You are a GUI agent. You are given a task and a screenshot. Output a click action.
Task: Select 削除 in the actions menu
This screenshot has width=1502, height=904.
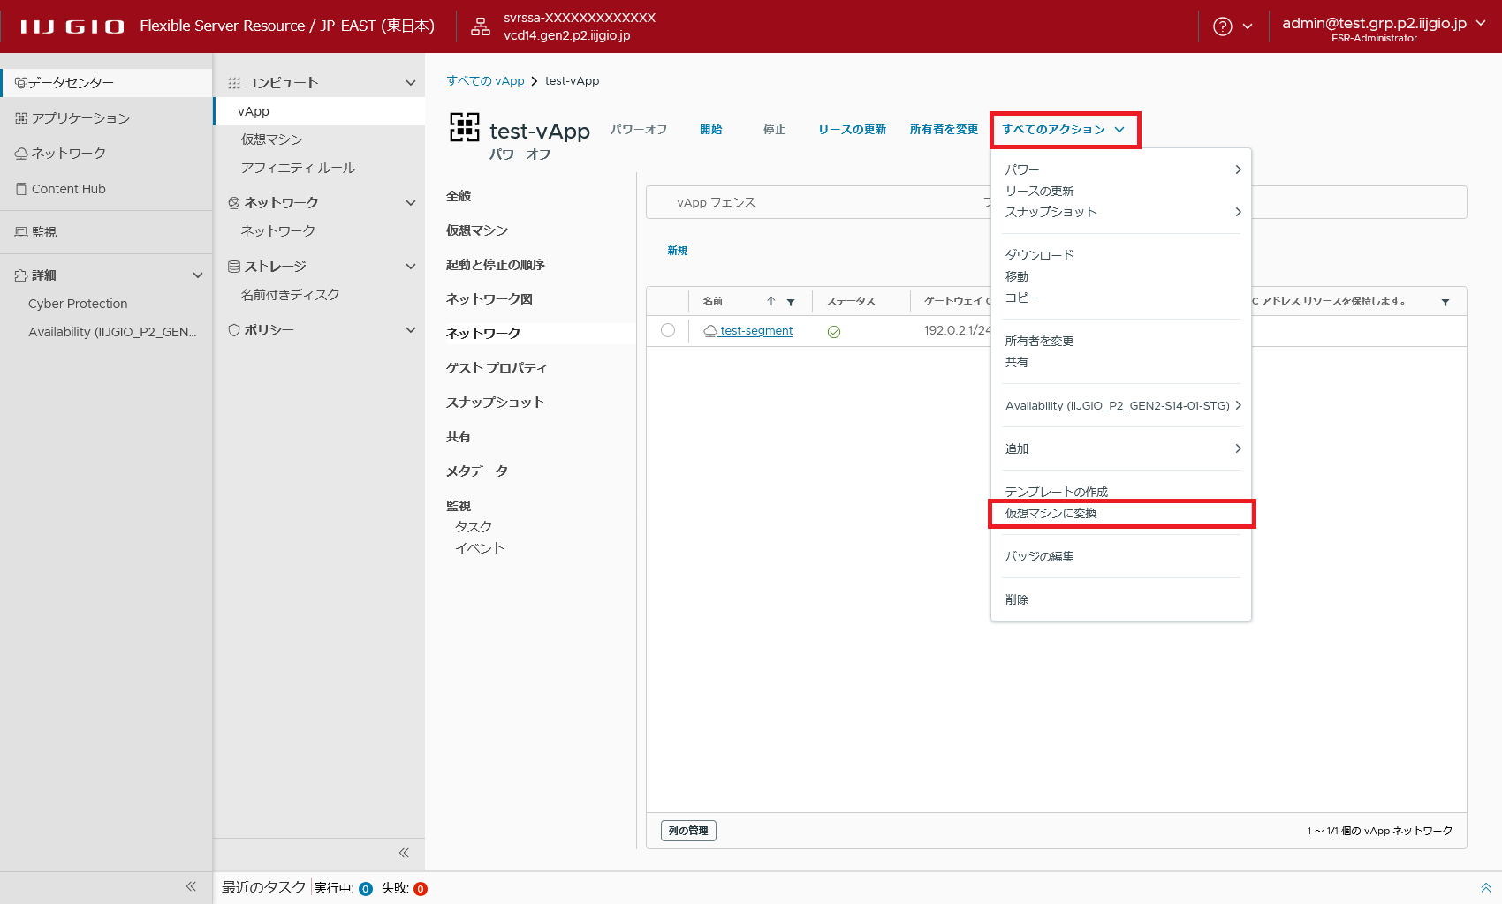click(x=1017, y=599)
